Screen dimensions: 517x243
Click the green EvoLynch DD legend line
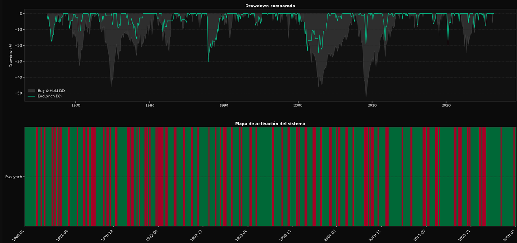(x=31, y=96)
